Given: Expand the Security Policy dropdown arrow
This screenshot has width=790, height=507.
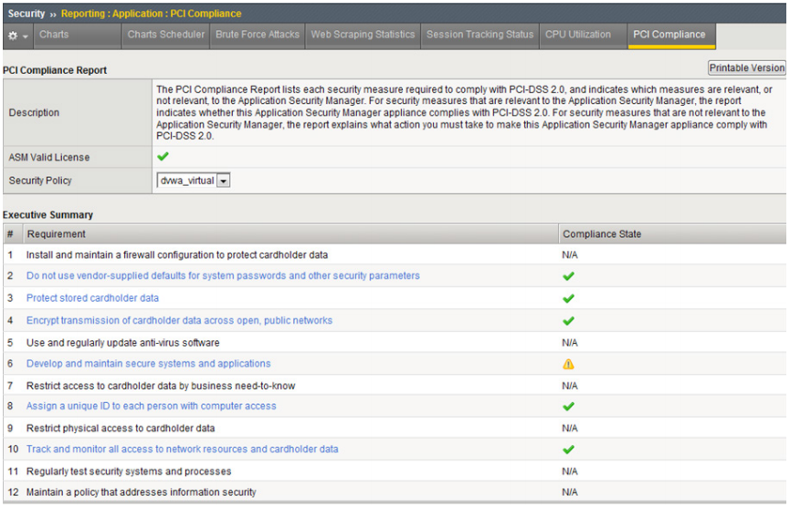Looking at the screenshot, I should (224, 181).
